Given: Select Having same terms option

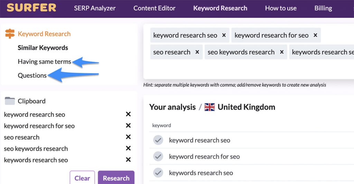Looking at the screenshot, I should click(45, 62).
